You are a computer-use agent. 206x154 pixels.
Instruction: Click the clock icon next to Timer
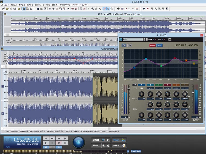108,146
